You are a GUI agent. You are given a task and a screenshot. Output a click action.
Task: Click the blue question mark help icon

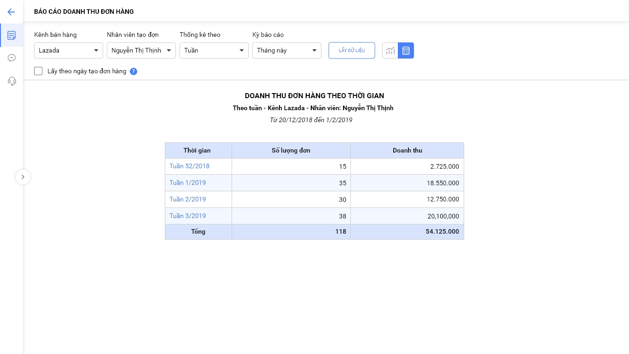[134, 71]
